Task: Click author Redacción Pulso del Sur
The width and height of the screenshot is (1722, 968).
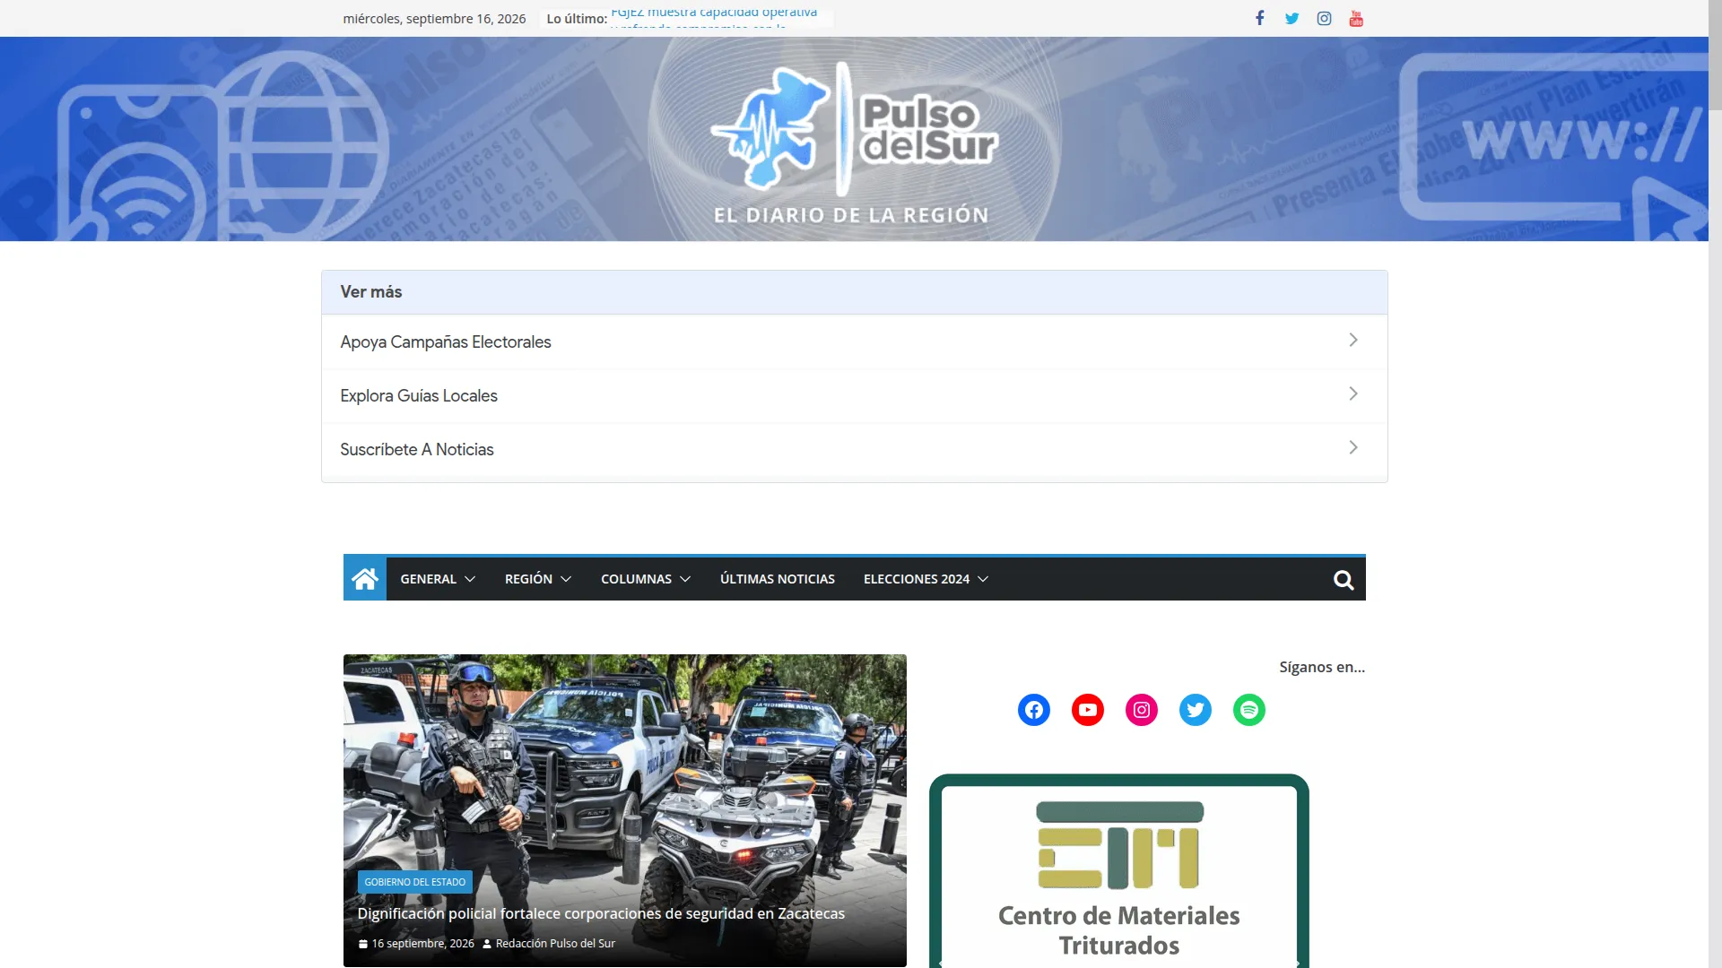Action: pyautogui.click(x=555, y=944)
